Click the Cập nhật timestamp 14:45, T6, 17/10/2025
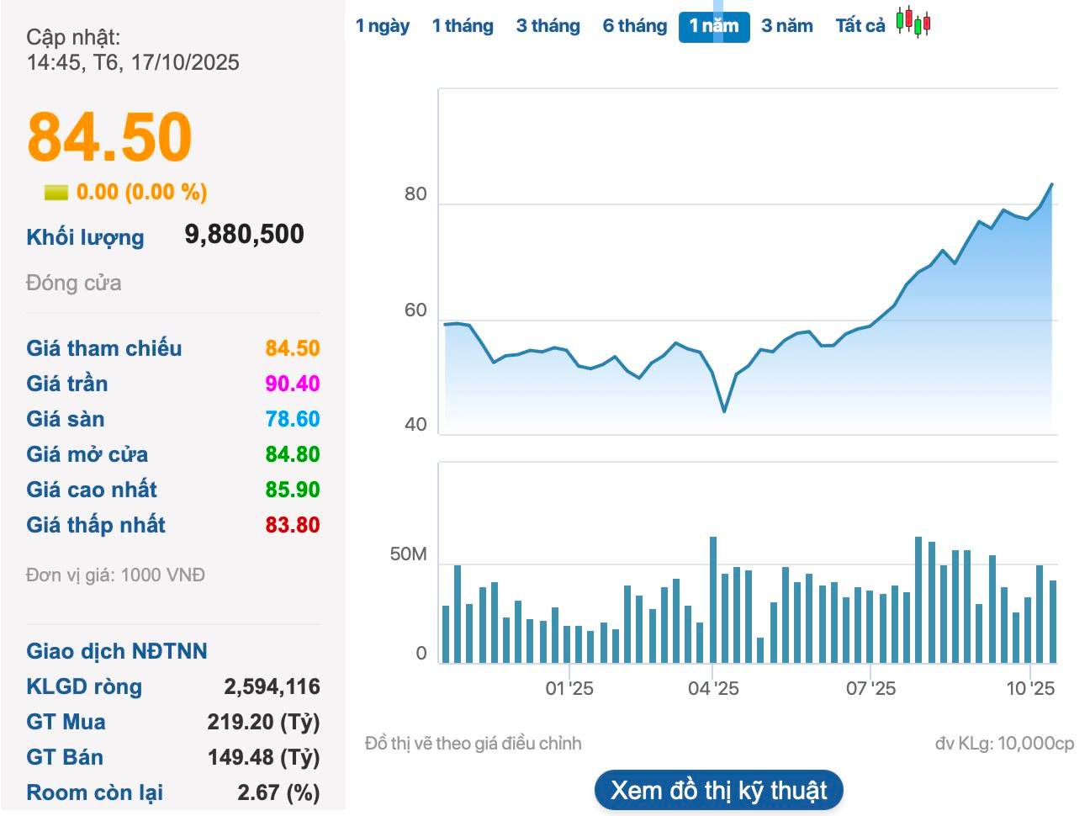The width and height of the screenshot is (1090, 816). click(133, 62)
